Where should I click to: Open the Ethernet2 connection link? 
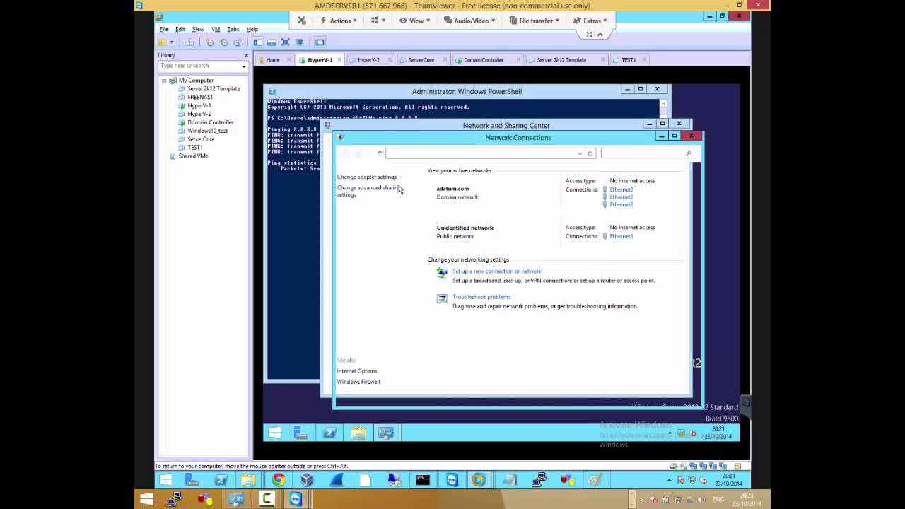[x=621, y=197]
